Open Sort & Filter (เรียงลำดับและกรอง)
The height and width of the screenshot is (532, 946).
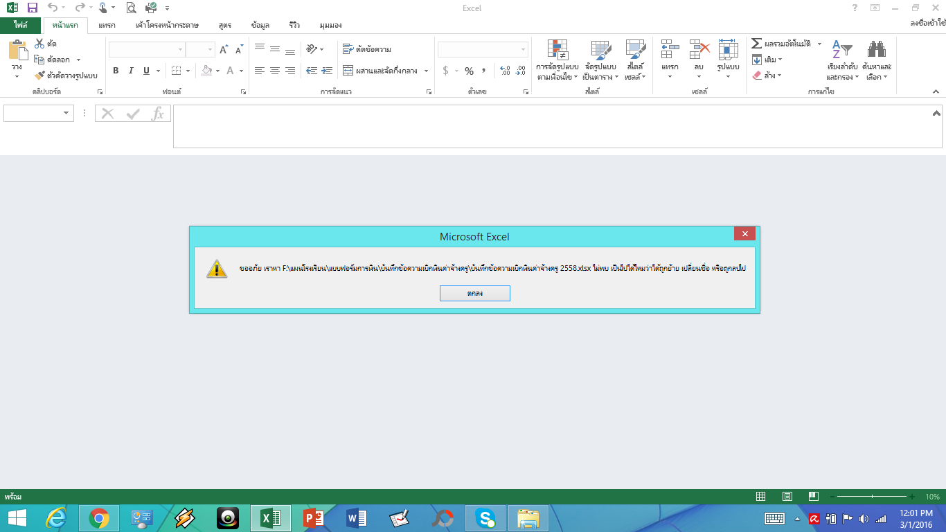coord(842,60)
